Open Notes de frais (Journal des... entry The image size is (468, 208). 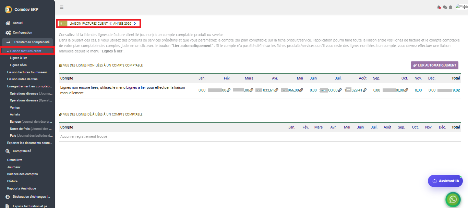point(31,129)
